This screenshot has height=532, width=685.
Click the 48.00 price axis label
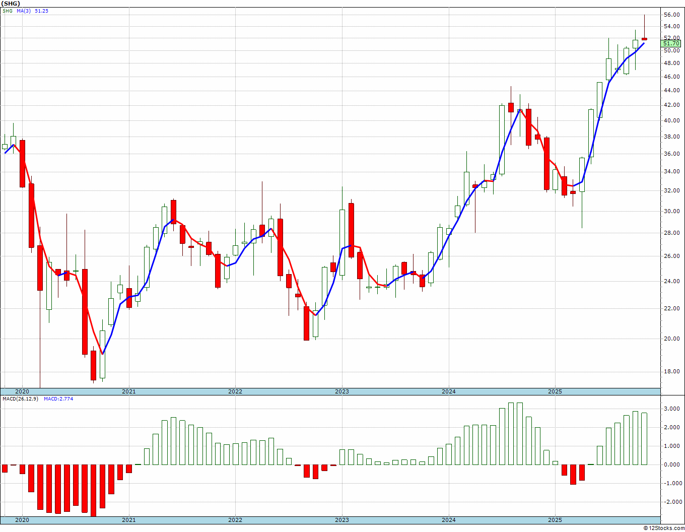point(671,63)
